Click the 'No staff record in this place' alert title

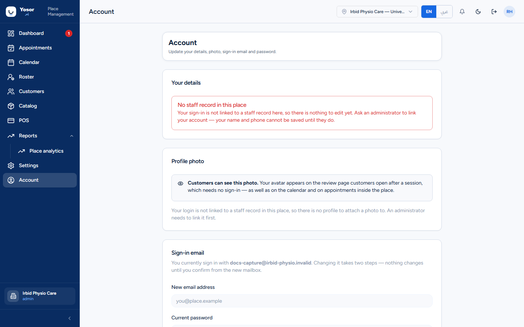click(x=212, y=105)
